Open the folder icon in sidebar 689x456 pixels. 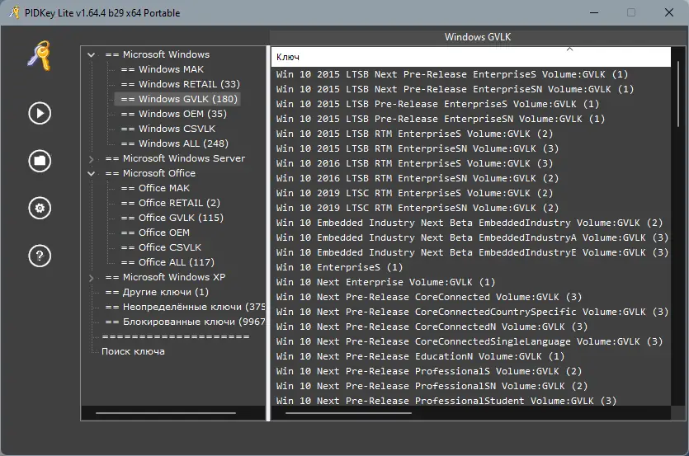click(39, 160)
